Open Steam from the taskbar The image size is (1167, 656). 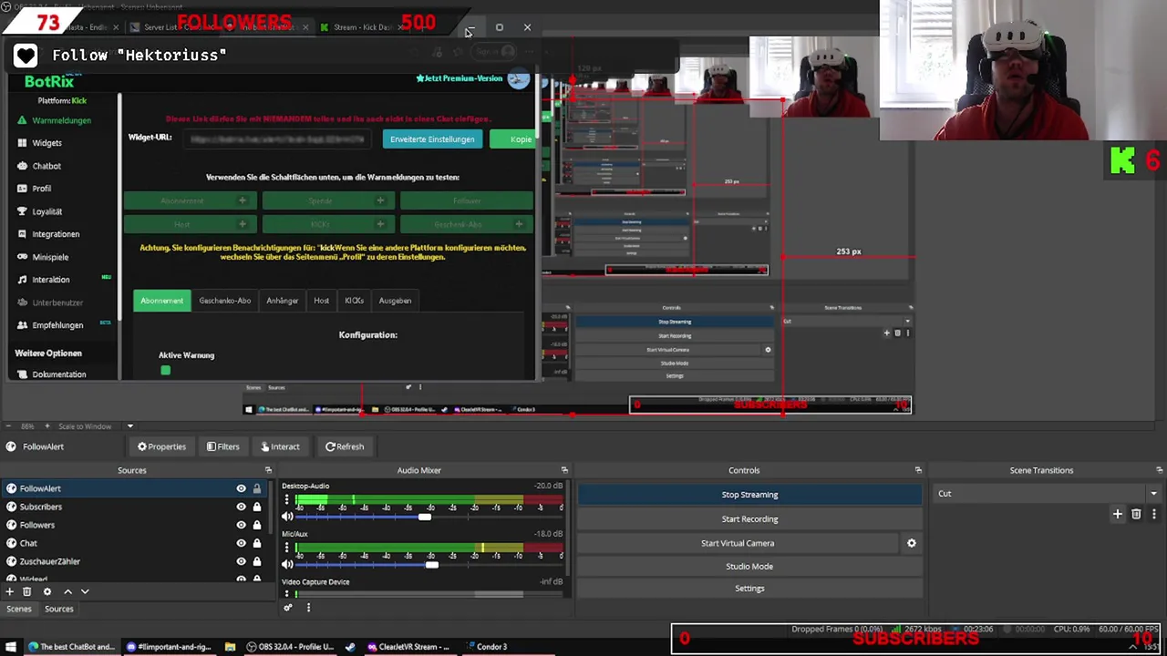350,647
